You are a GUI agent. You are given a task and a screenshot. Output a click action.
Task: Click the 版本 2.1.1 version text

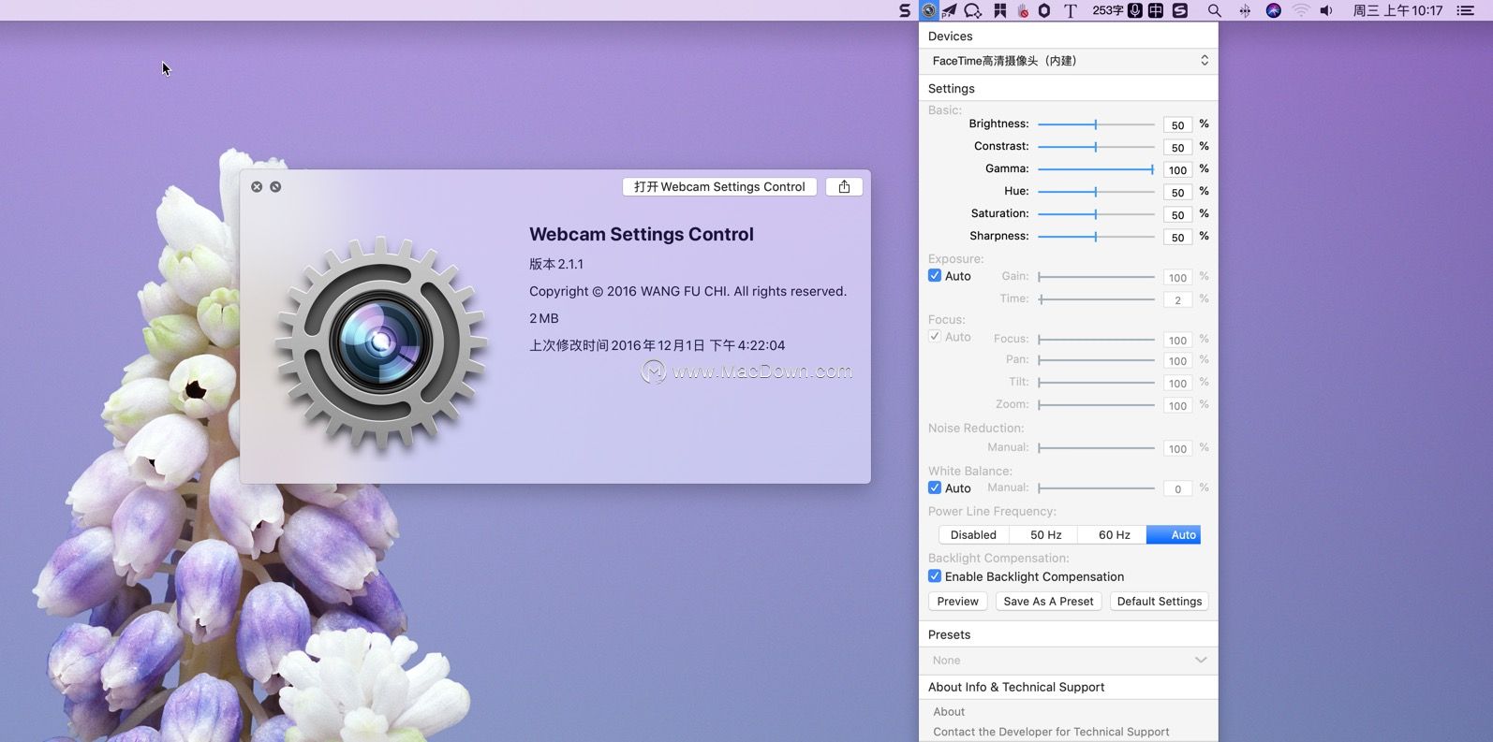click(x=556, y=264)
